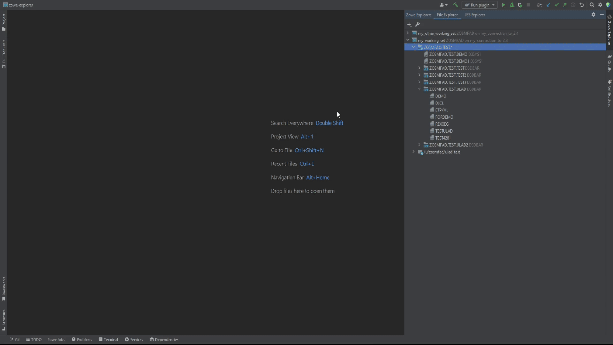Switch to the JES Explorer tab
The height and width of the screenshot is (345, 613).
click(475, 15)
